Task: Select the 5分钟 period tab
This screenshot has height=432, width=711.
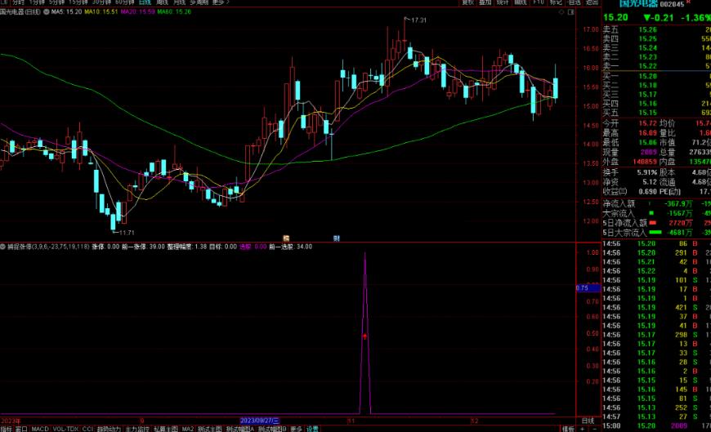Action: click(x=57, y=2)
